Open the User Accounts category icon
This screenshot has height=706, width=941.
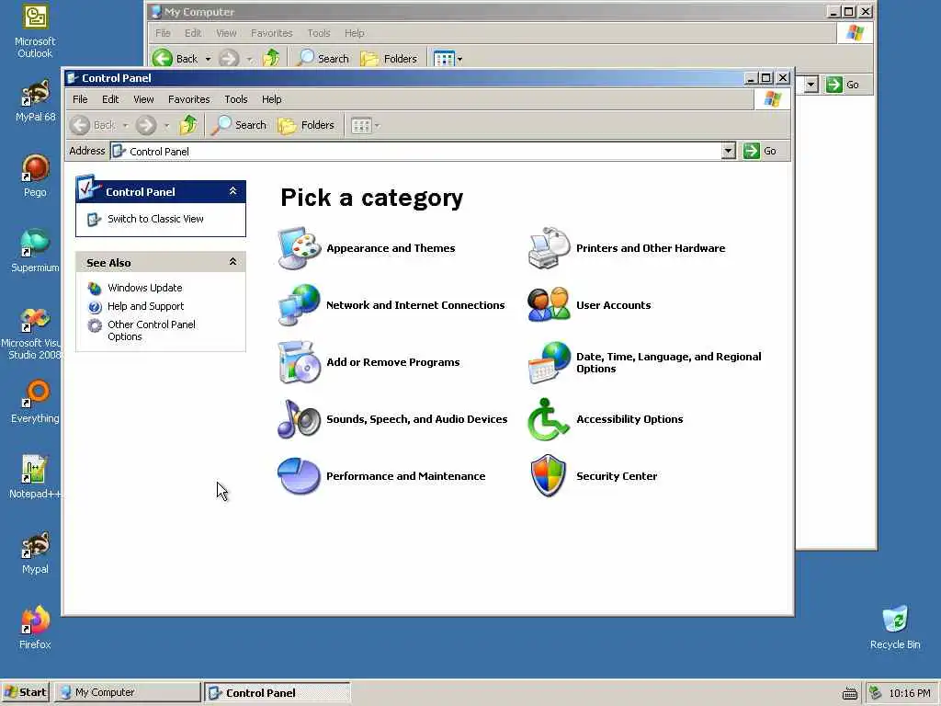point(550,305)
